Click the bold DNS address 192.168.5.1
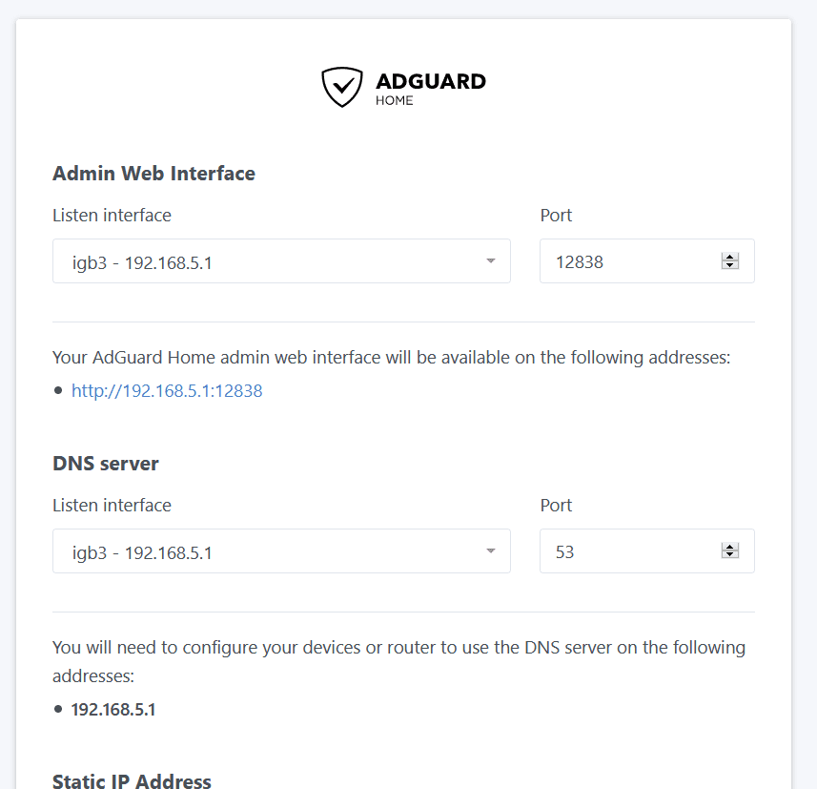 (x=113, y=709)
